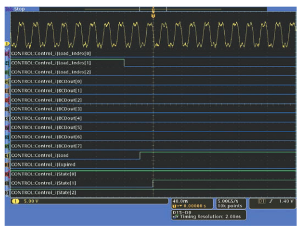This screenshot has width=301, height=229.
Task: Select the Control_i|State[1] signal label
Action: 44,183
